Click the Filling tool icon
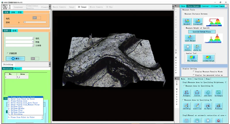Screen dimensions: 230x124 pyautogui.click(x=219, y=106)
